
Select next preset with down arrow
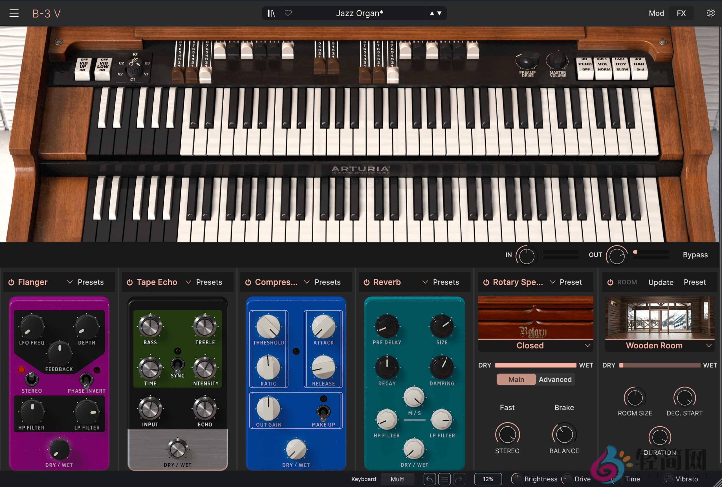pos(439,13)
